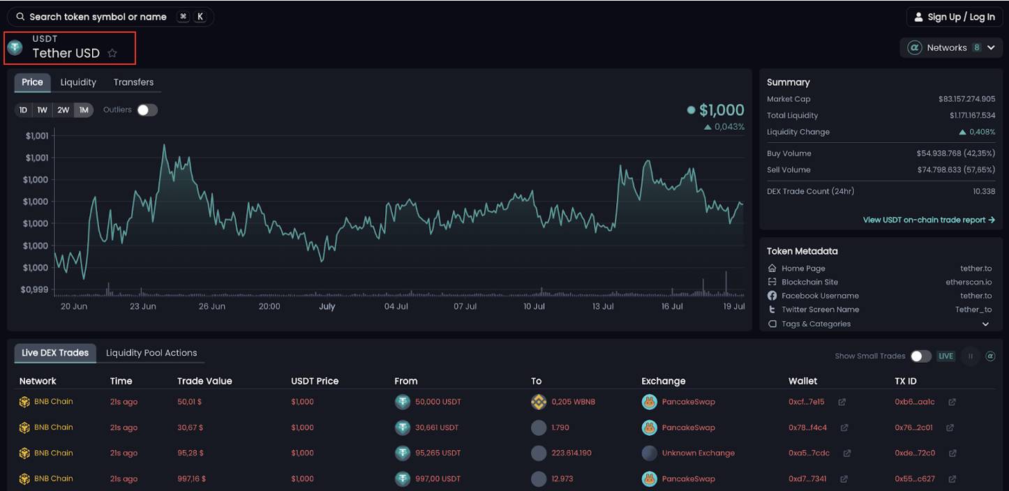This screenshot has width=1009, height=491.
Task: Pause the live DEX trades feed
Action: coord(970,356)
